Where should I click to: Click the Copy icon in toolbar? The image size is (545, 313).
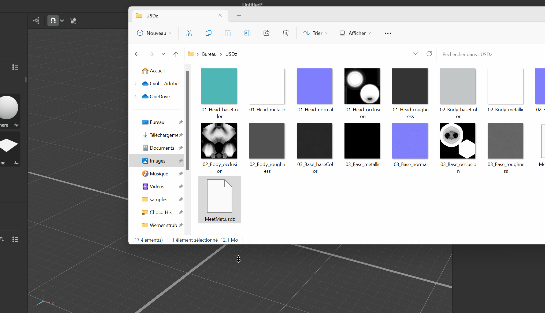pos(209,33)
